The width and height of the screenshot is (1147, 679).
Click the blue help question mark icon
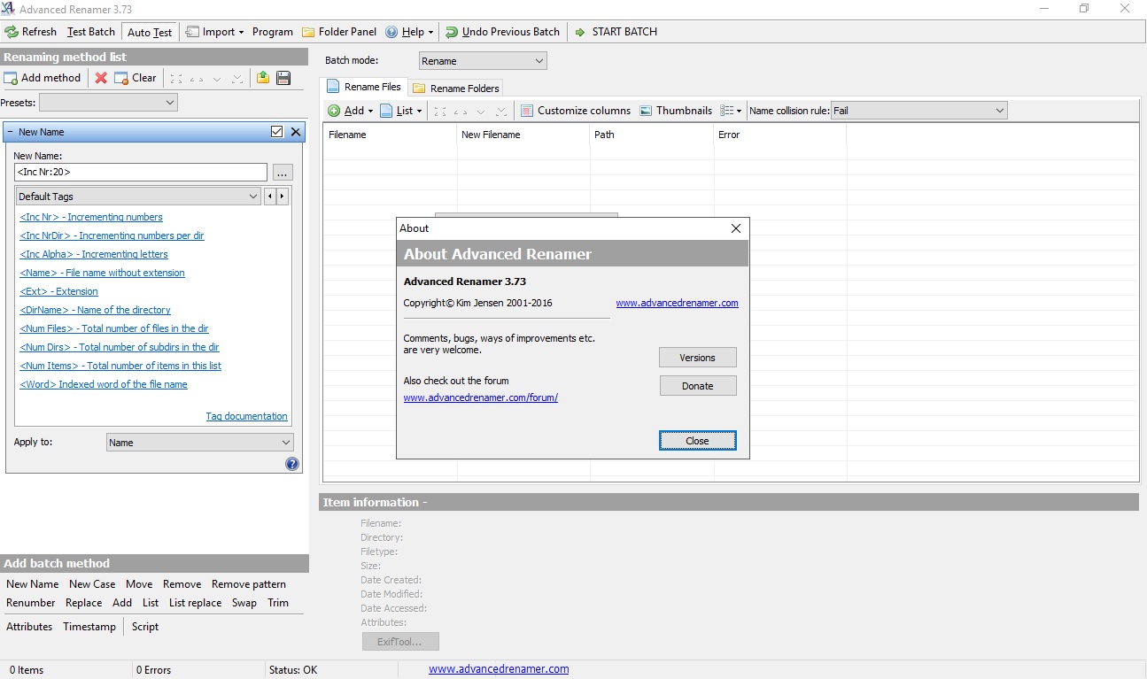point(292,464)
